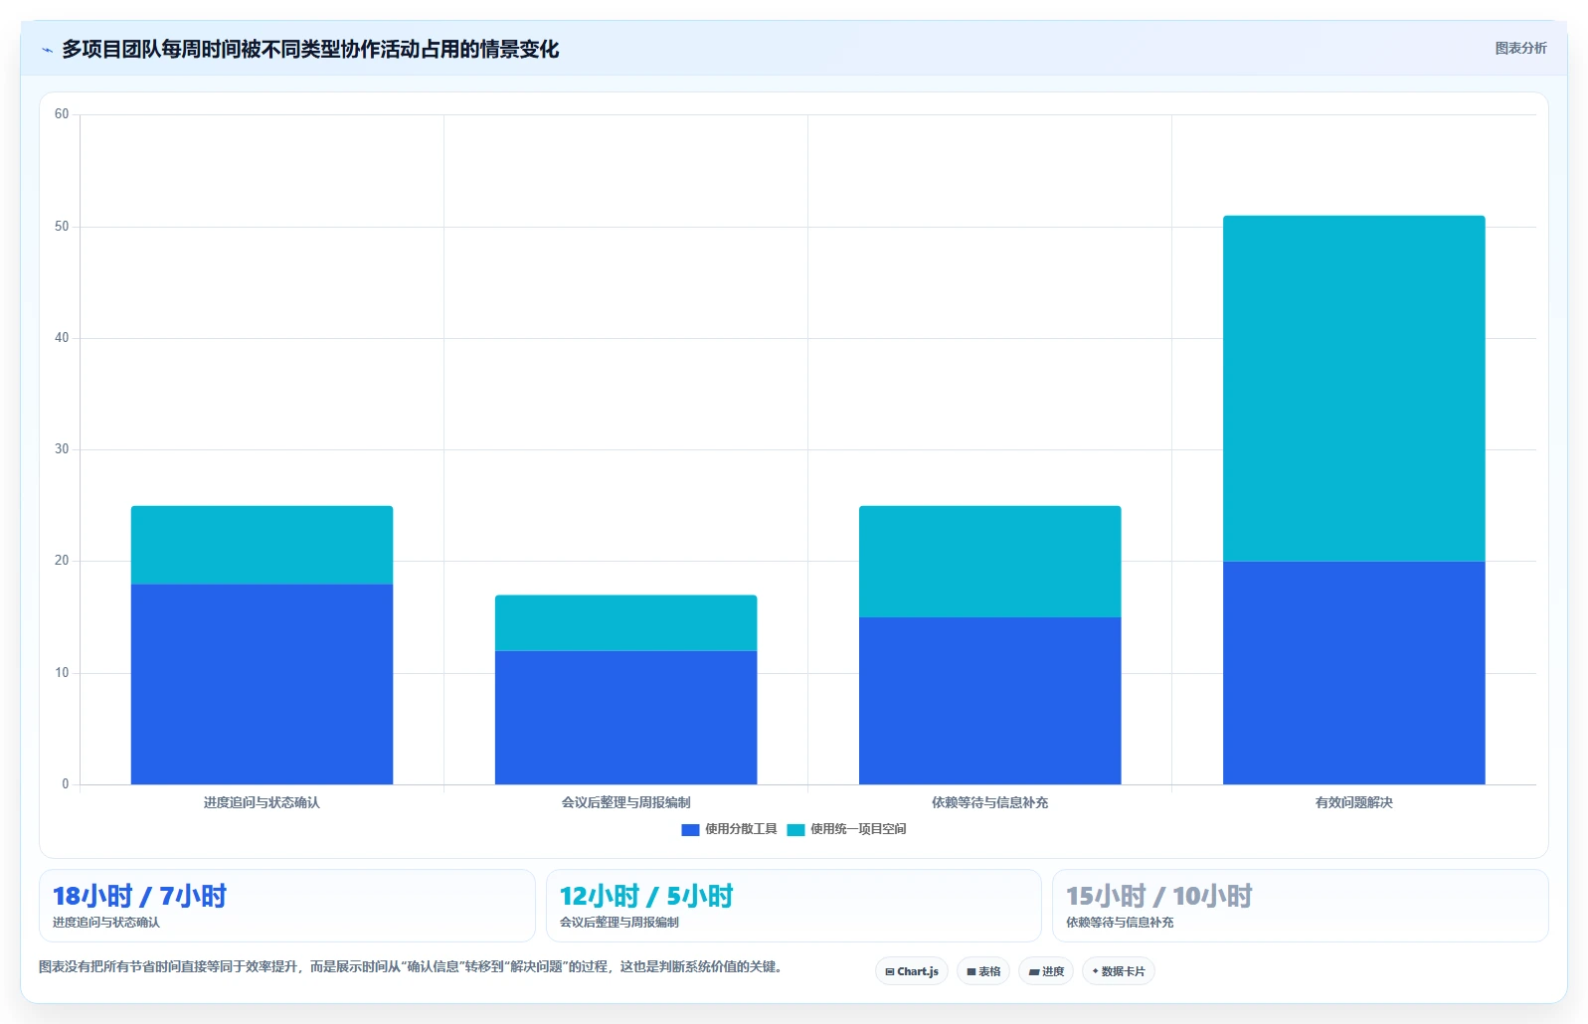The width and height of the screenshot is (1588, 1024).
Task: Click x-axis label 依赖等待与信息补充
Action: 989,802
